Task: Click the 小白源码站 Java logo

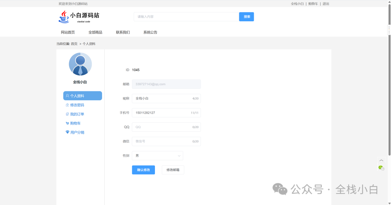Action: pos(79,17)
